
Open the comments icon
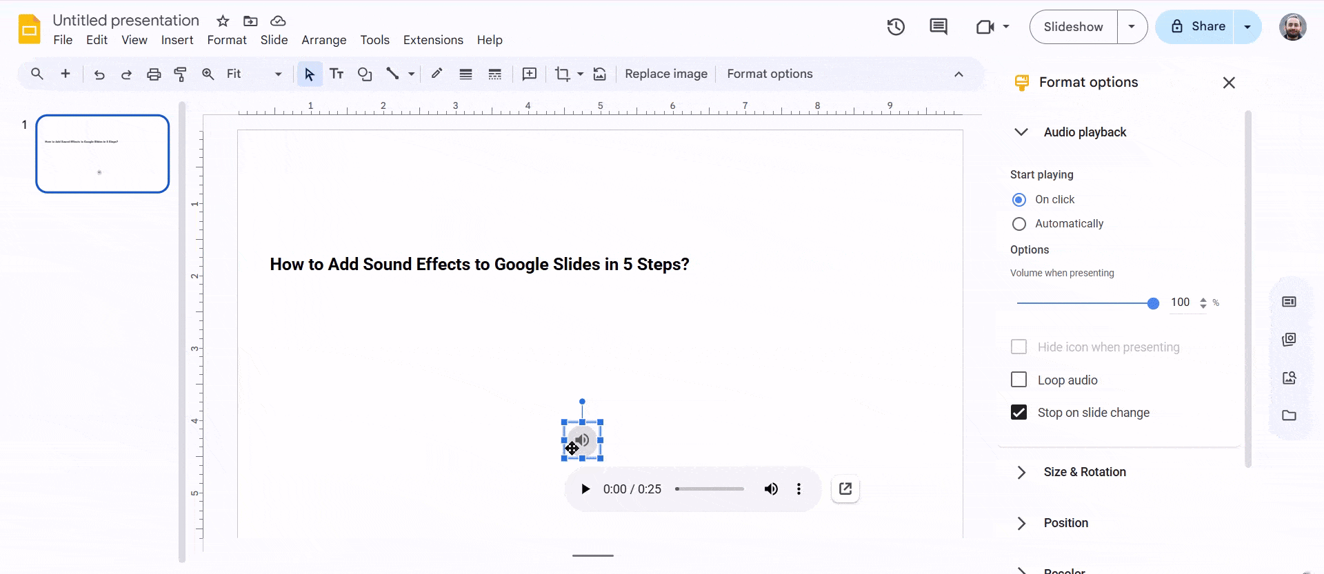click(x=938, y=27)
